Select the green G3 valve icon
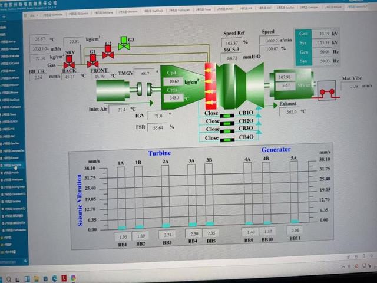The height and width of the screenshot is (283, 377). [x=124, y=44]
